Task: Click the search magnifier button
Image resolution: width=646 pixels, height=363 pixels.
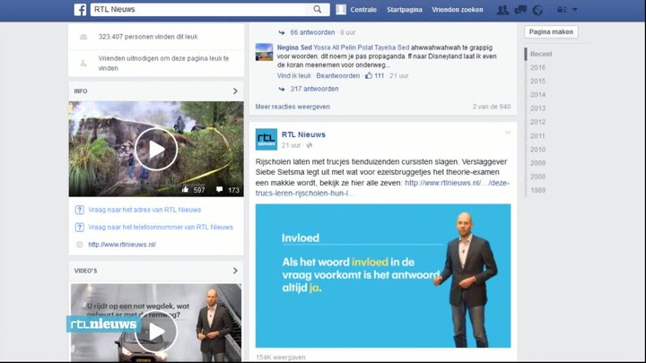Action: [x=318, y=10]
